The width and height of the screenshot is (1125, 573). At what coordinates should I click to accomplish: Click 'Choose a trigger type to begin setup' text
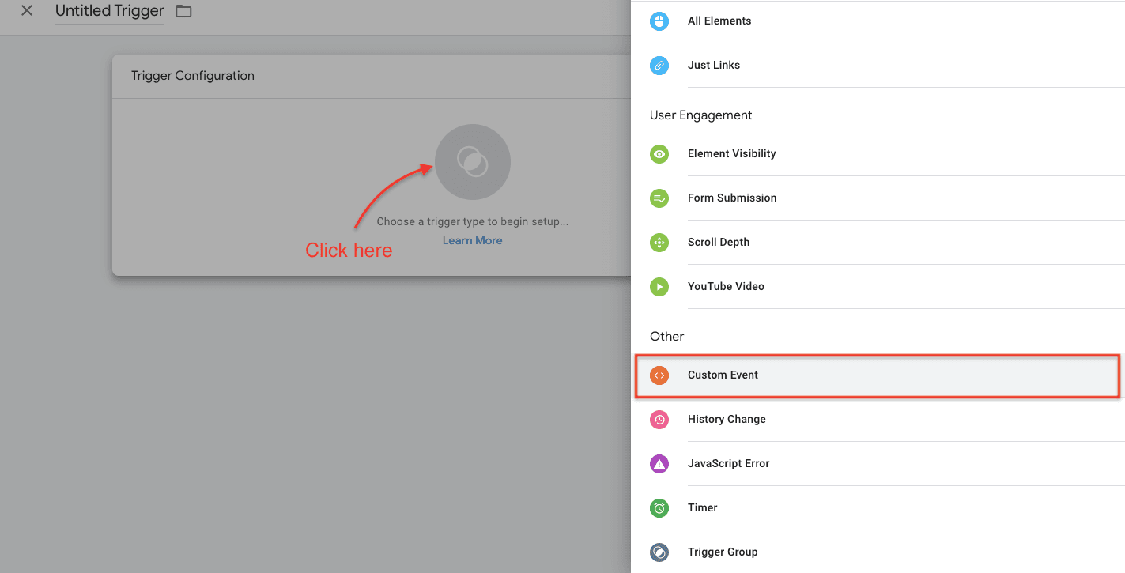473,222
